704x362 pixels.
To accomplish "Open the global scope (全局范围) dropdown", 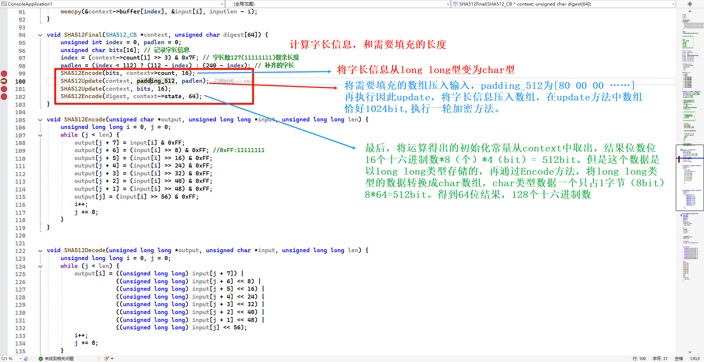I will point(448,4).
